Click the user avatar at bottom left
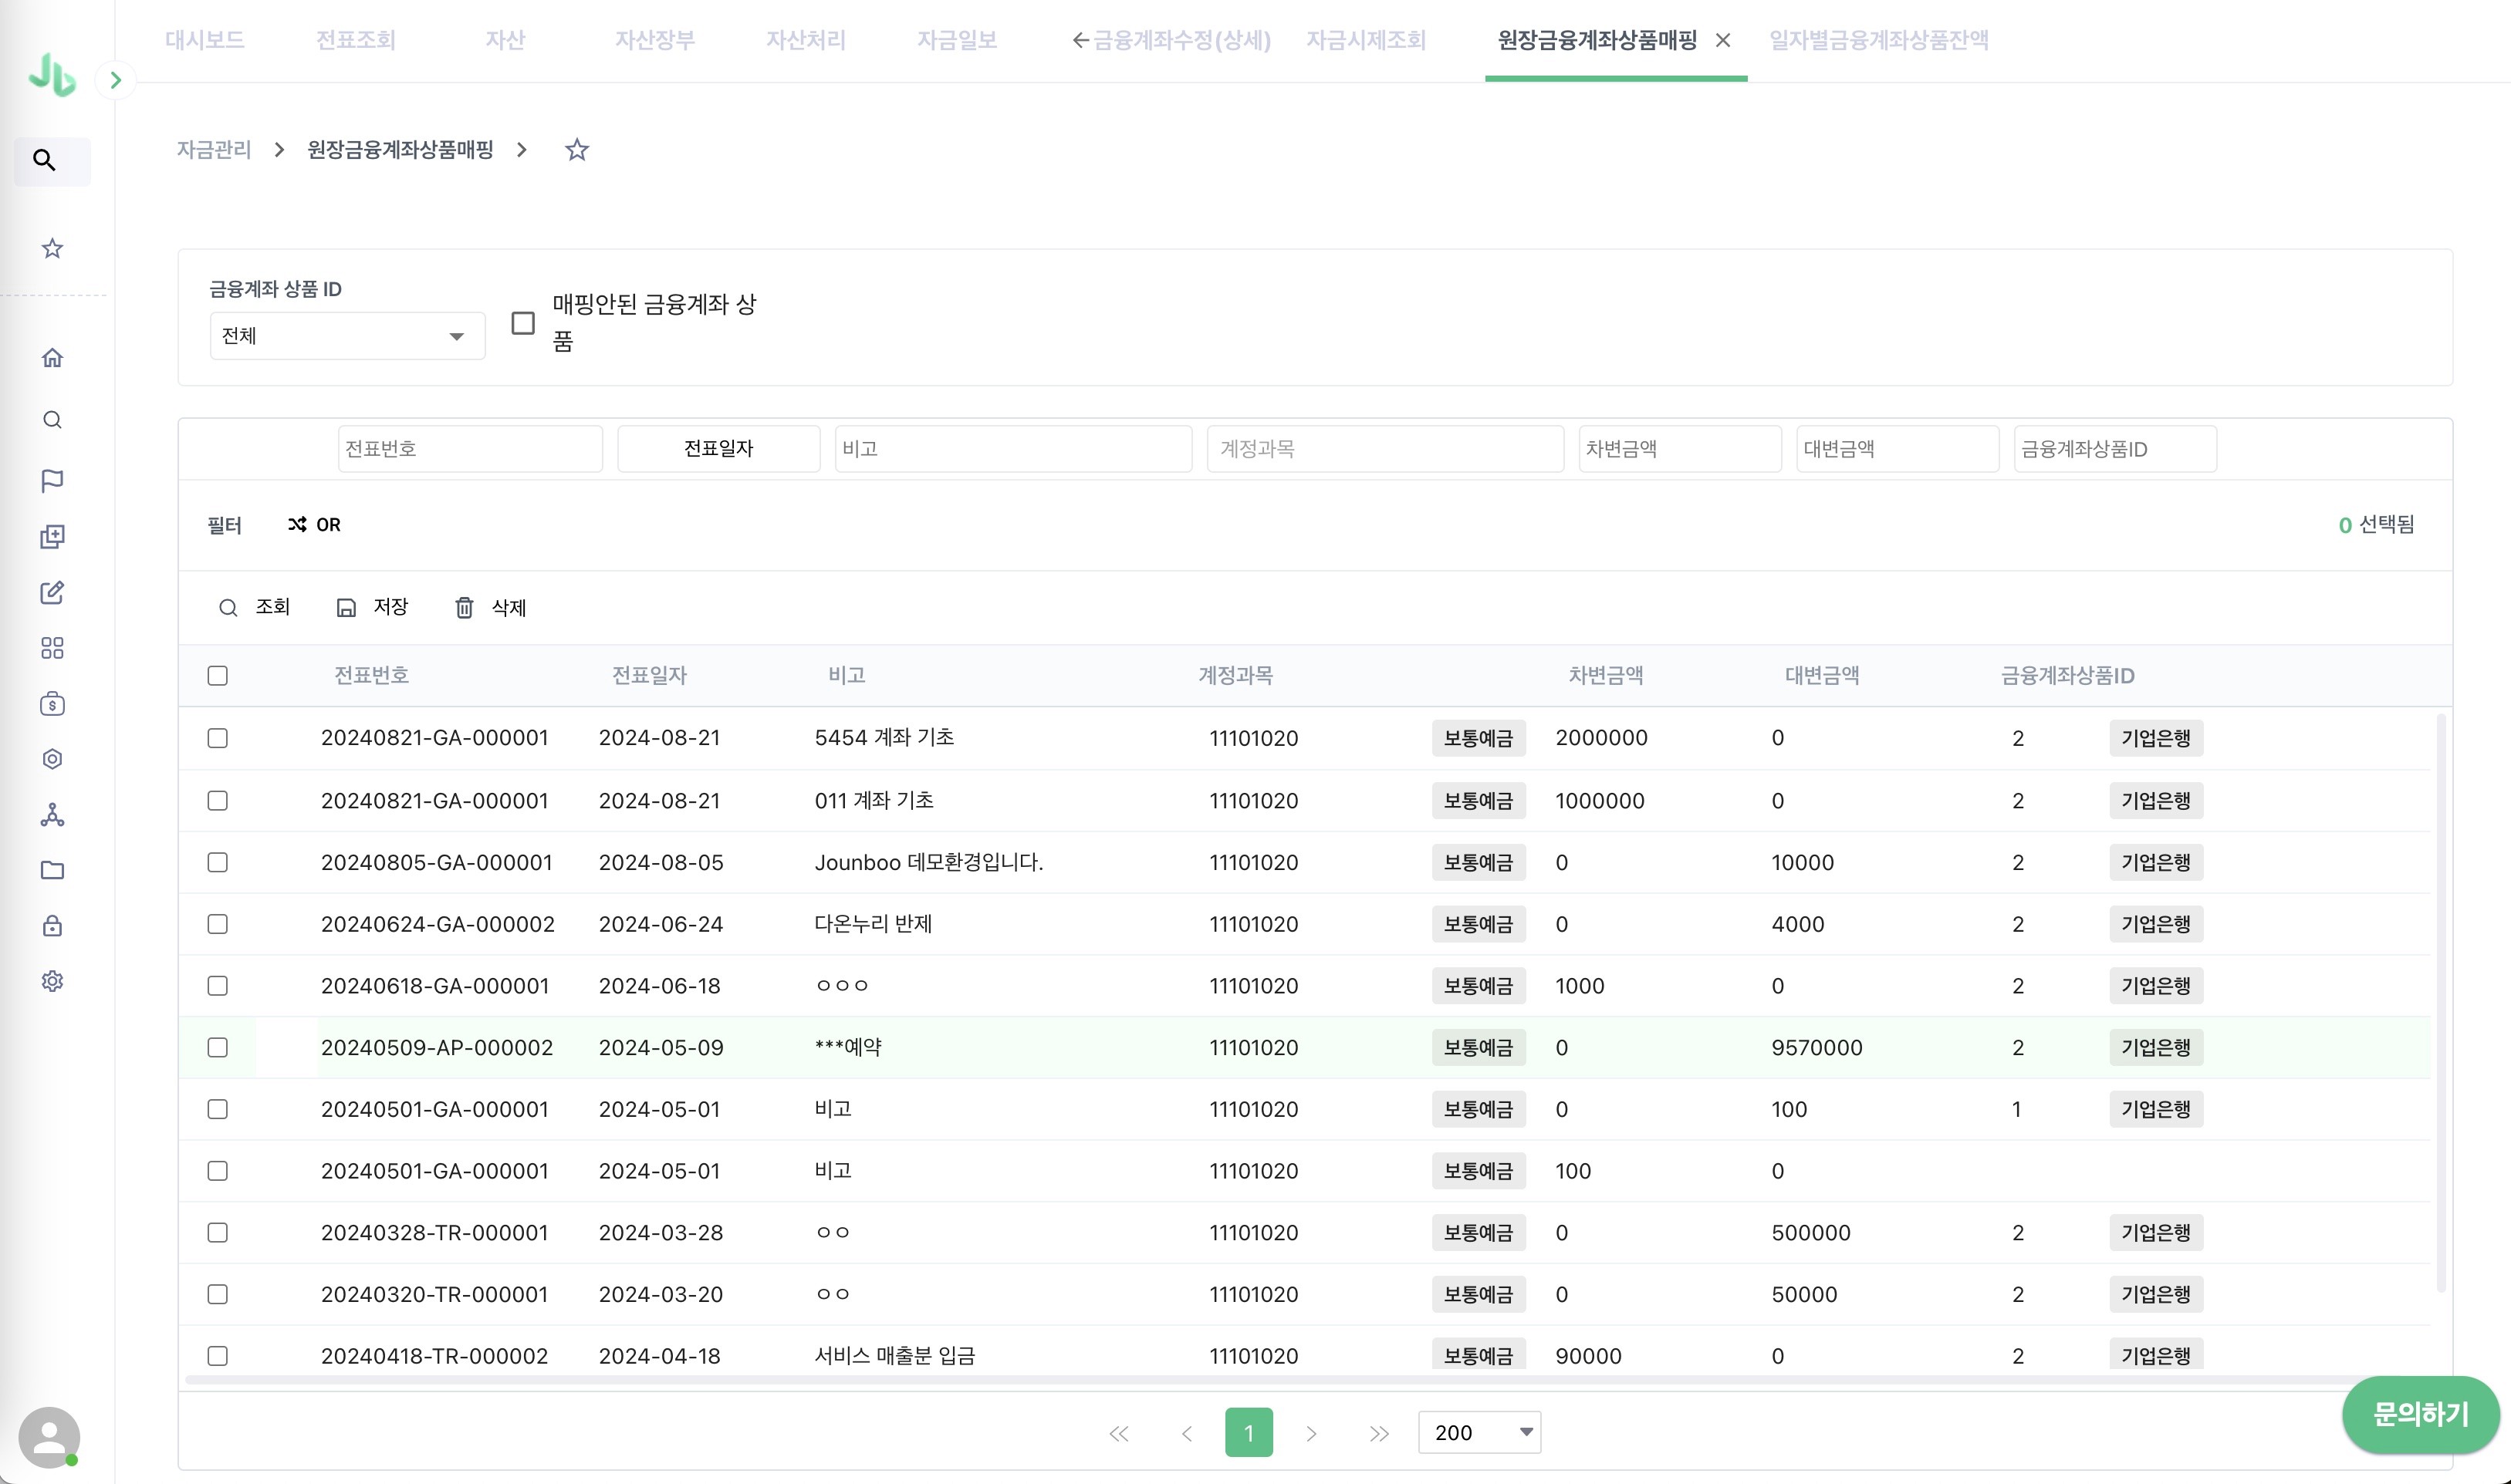The image size is (2511, 1484). coord(49,1437)
